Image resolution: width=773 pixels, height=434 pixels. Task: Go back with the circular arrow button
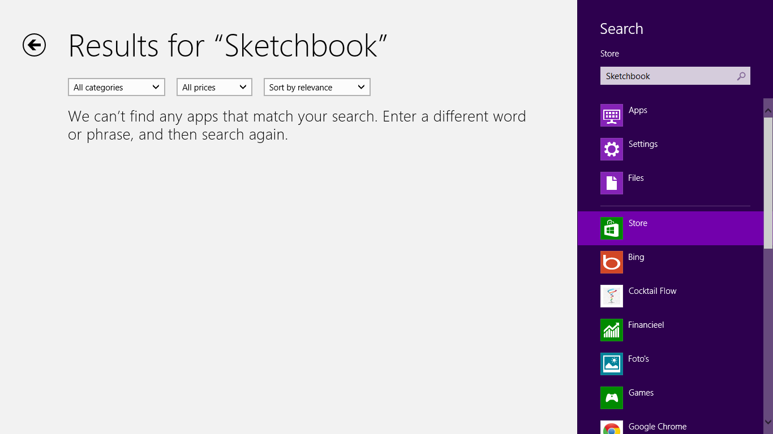click(x=34, y=45)
